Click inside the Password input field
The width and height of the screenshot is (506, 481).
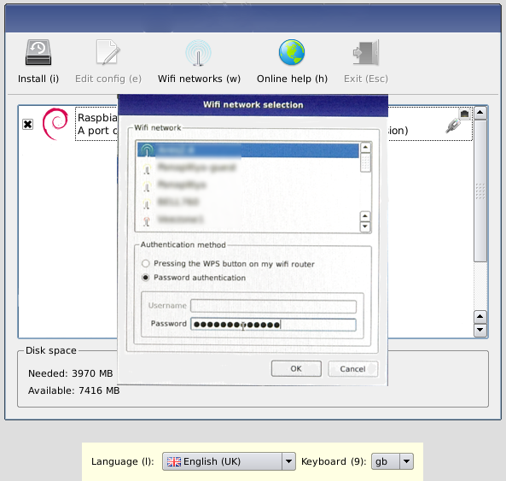coord(273,325)
